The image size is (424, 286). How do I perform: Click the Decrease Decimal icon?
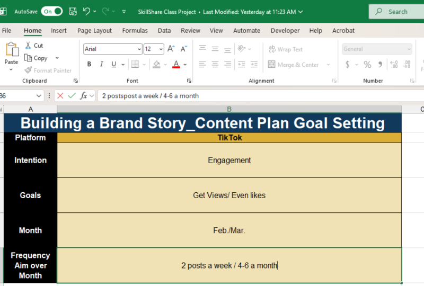pos(407,64)
